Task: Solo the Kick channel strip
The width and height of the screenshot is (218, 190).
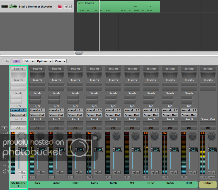Action: coord(43,172)
